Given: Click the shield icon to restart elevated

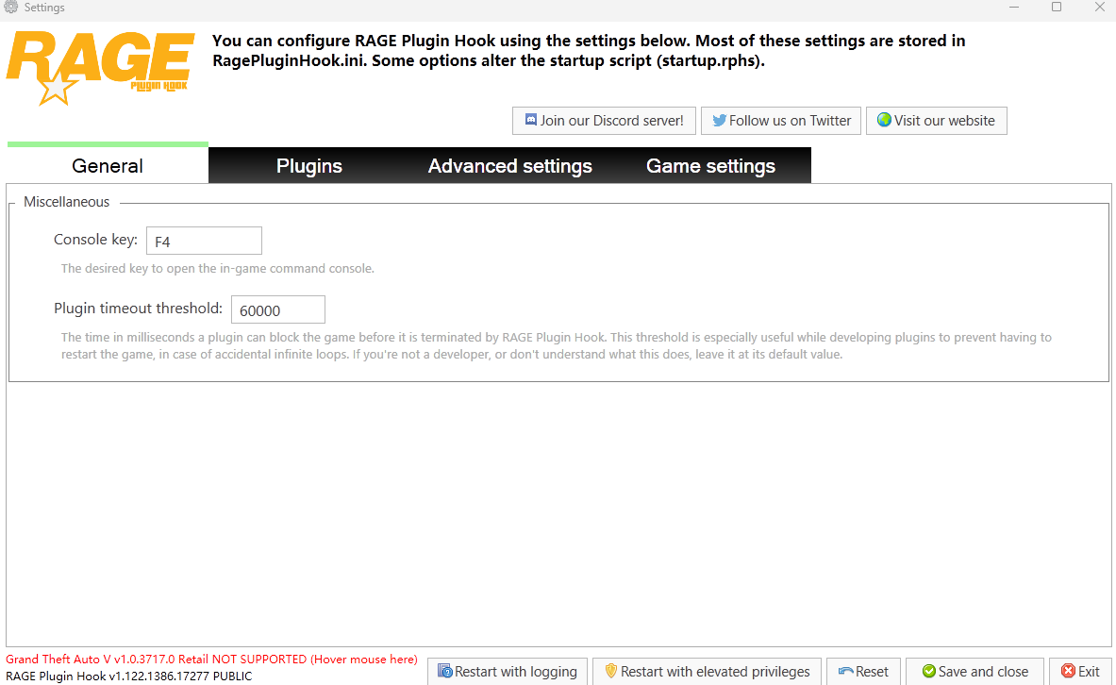Looking at the screenshot, I should click(611, 672).
